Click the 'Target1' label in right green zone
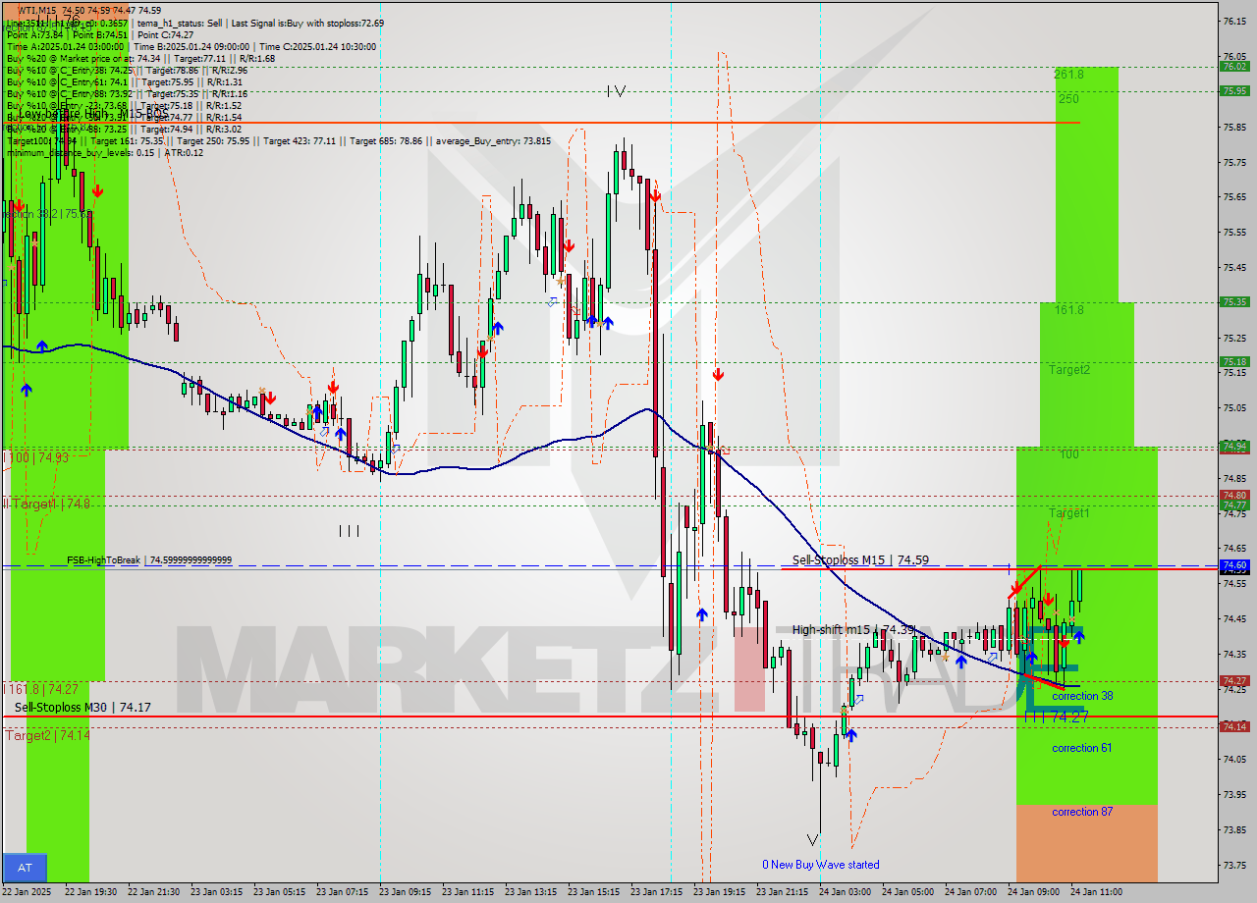 click(1069, 513)
